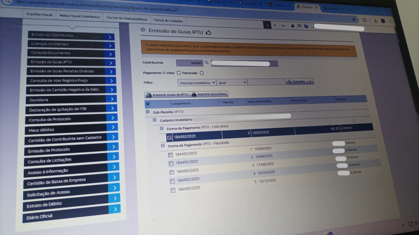Screen dimensions: 419x235
Task: Check the installment row due 10/04/2025
Action: [x=170, y=155]
